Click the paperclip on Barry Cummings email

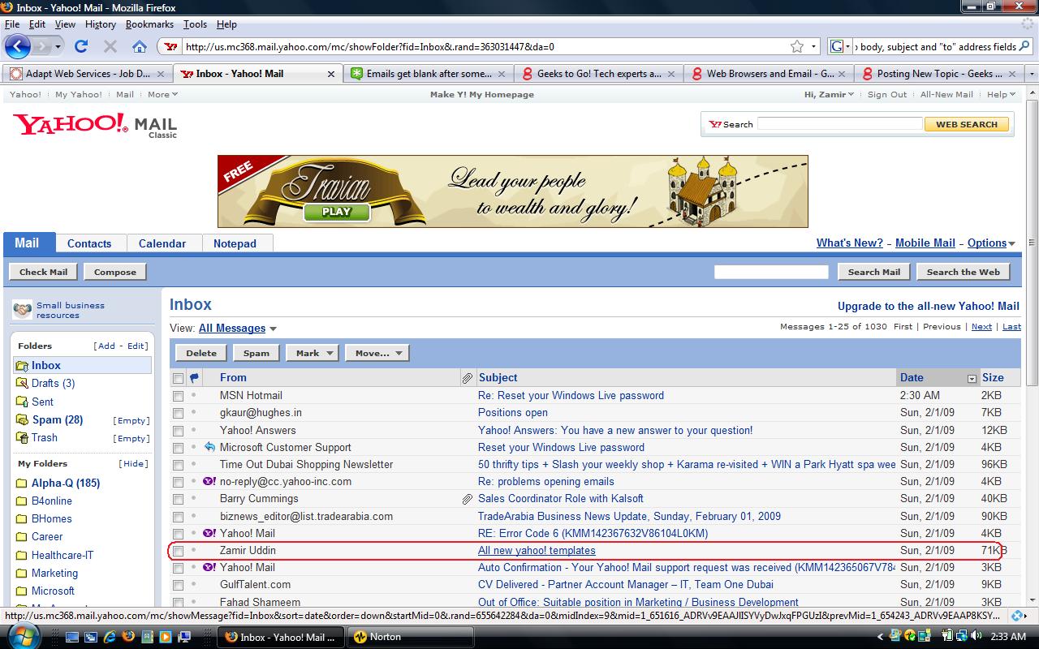[x=468, y=499]
